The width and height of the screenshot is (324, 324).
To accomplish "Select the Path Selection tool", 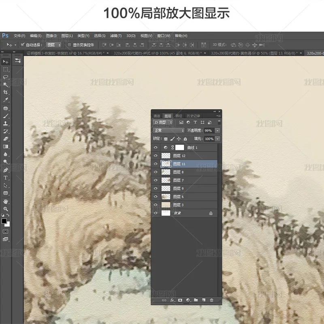I will [6, 185].
